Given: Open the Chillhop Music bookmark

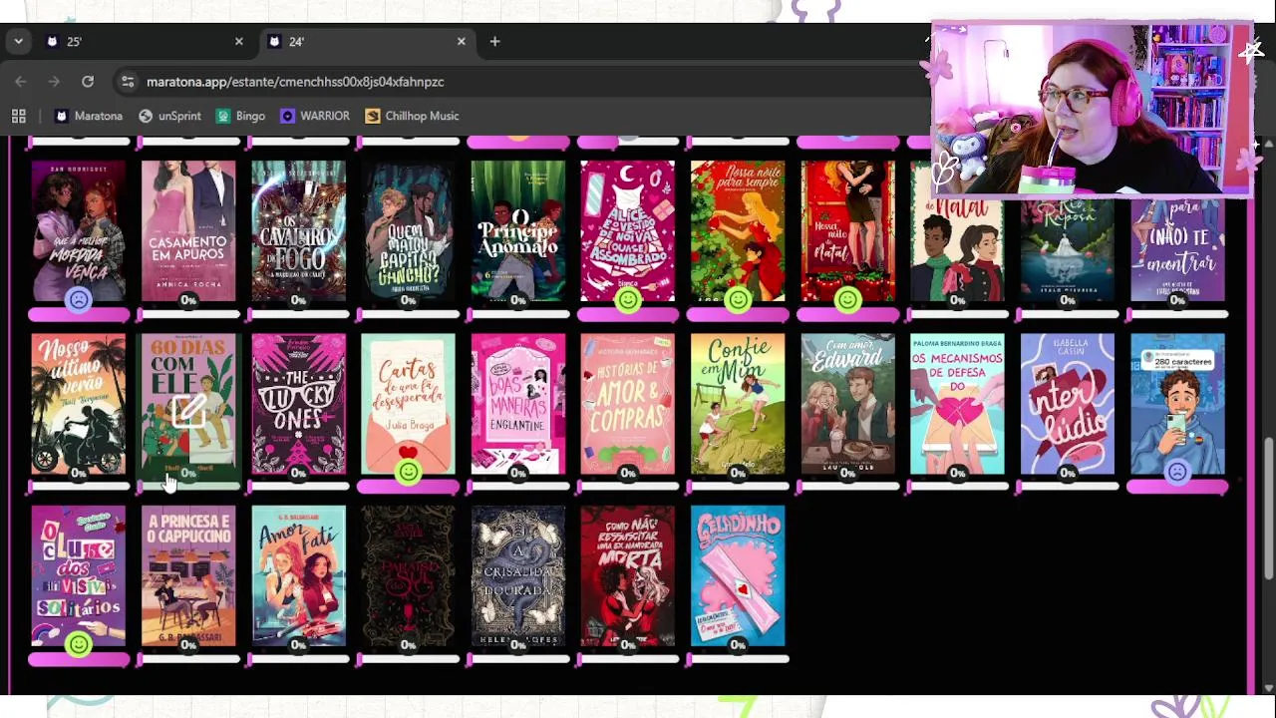Looking at the screenshot, I should pos(412,116).
